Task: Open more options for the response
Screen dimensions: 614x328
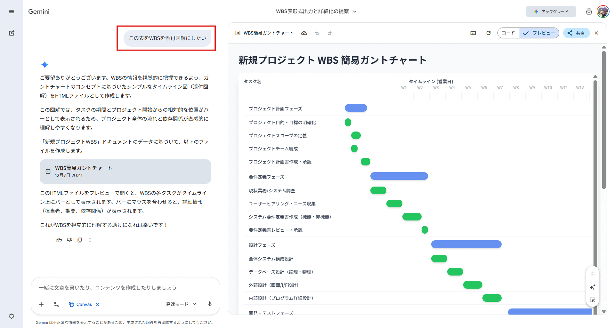Action: [90, 240]
